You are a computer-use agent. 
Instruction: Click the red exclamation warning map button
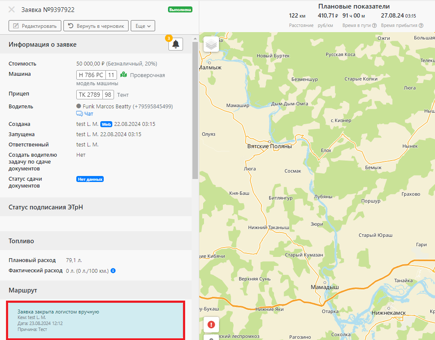[211, 324]
